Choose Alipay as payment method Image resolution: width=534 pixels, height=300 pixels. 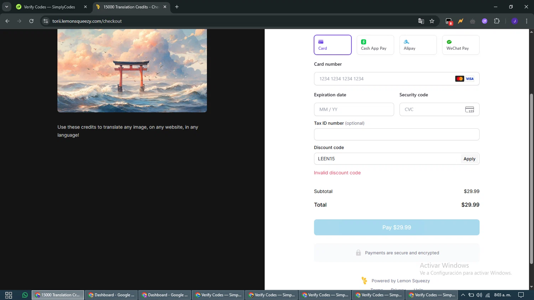(418, 45)
